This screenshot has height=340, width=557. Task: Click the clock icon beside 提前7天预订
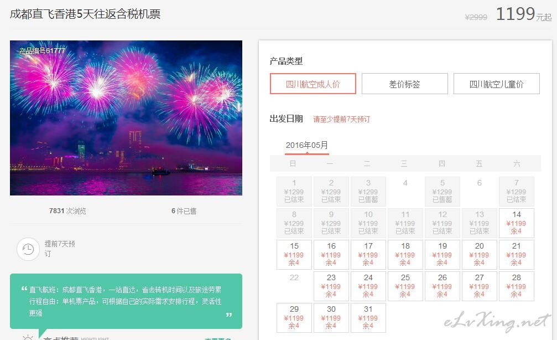(x=28, y=249)
